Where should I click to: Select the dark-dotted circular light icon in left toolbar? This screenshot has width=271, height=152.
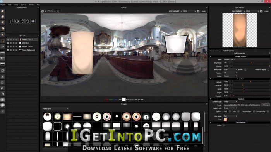pos(3,34)
